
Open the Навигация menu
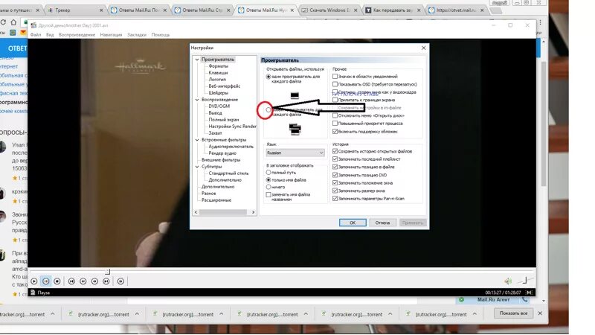pyautogui.click(x=111, y=35)
